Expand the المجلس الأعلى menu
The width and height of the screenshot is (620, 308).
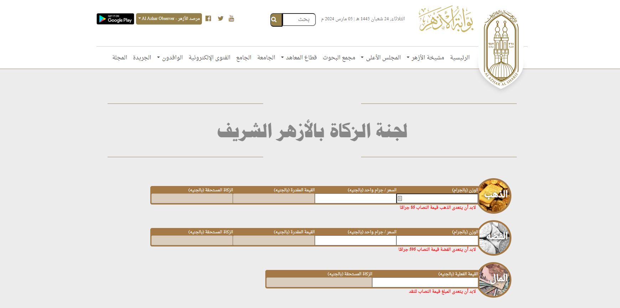click(x=381, y=57)
